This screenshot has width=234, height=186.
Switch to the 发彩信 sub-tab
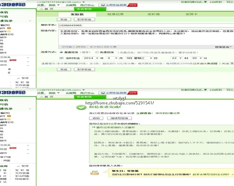click(153, 14)
